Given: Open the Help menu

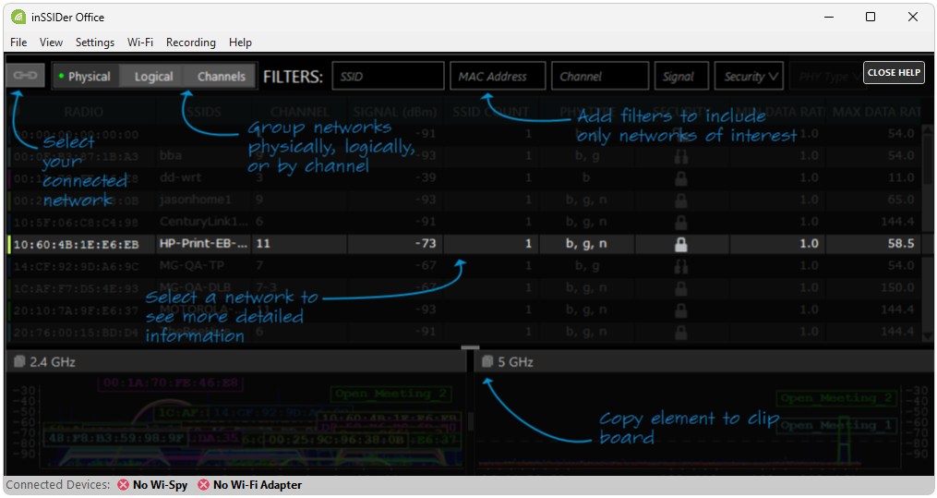Looking at the screenshot, I should (x=240, y=43).
